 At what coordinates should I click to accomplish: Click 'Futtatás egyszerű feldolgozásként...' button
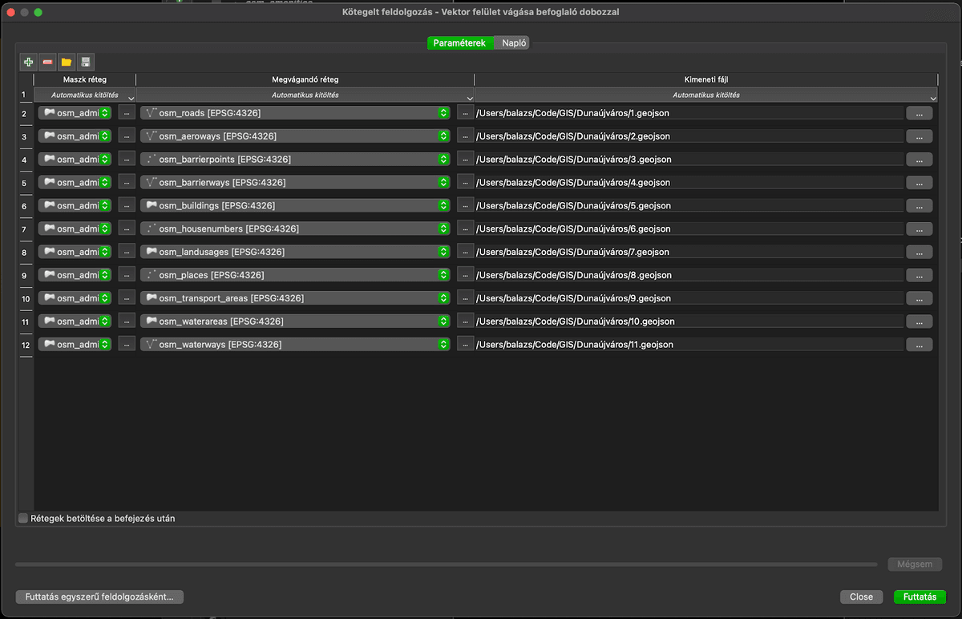pos(99,597)
